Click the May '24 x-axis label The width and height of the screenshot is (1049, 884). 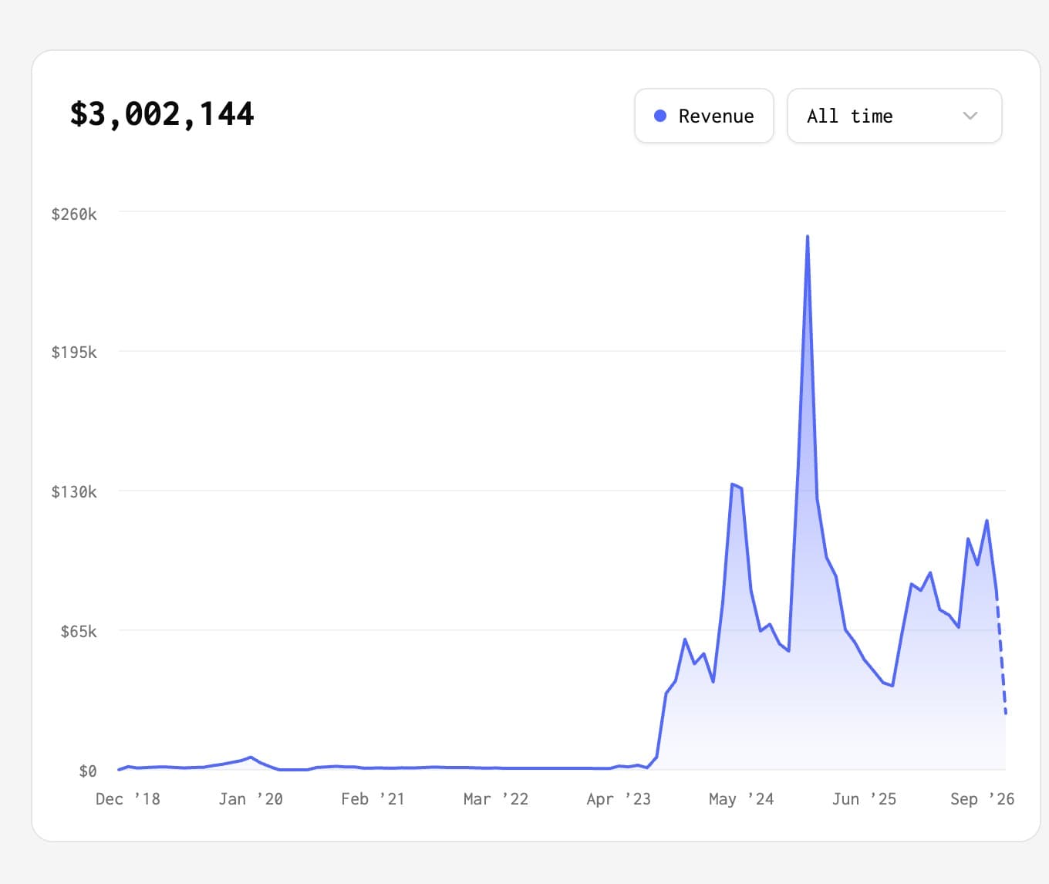pos(741,799)
